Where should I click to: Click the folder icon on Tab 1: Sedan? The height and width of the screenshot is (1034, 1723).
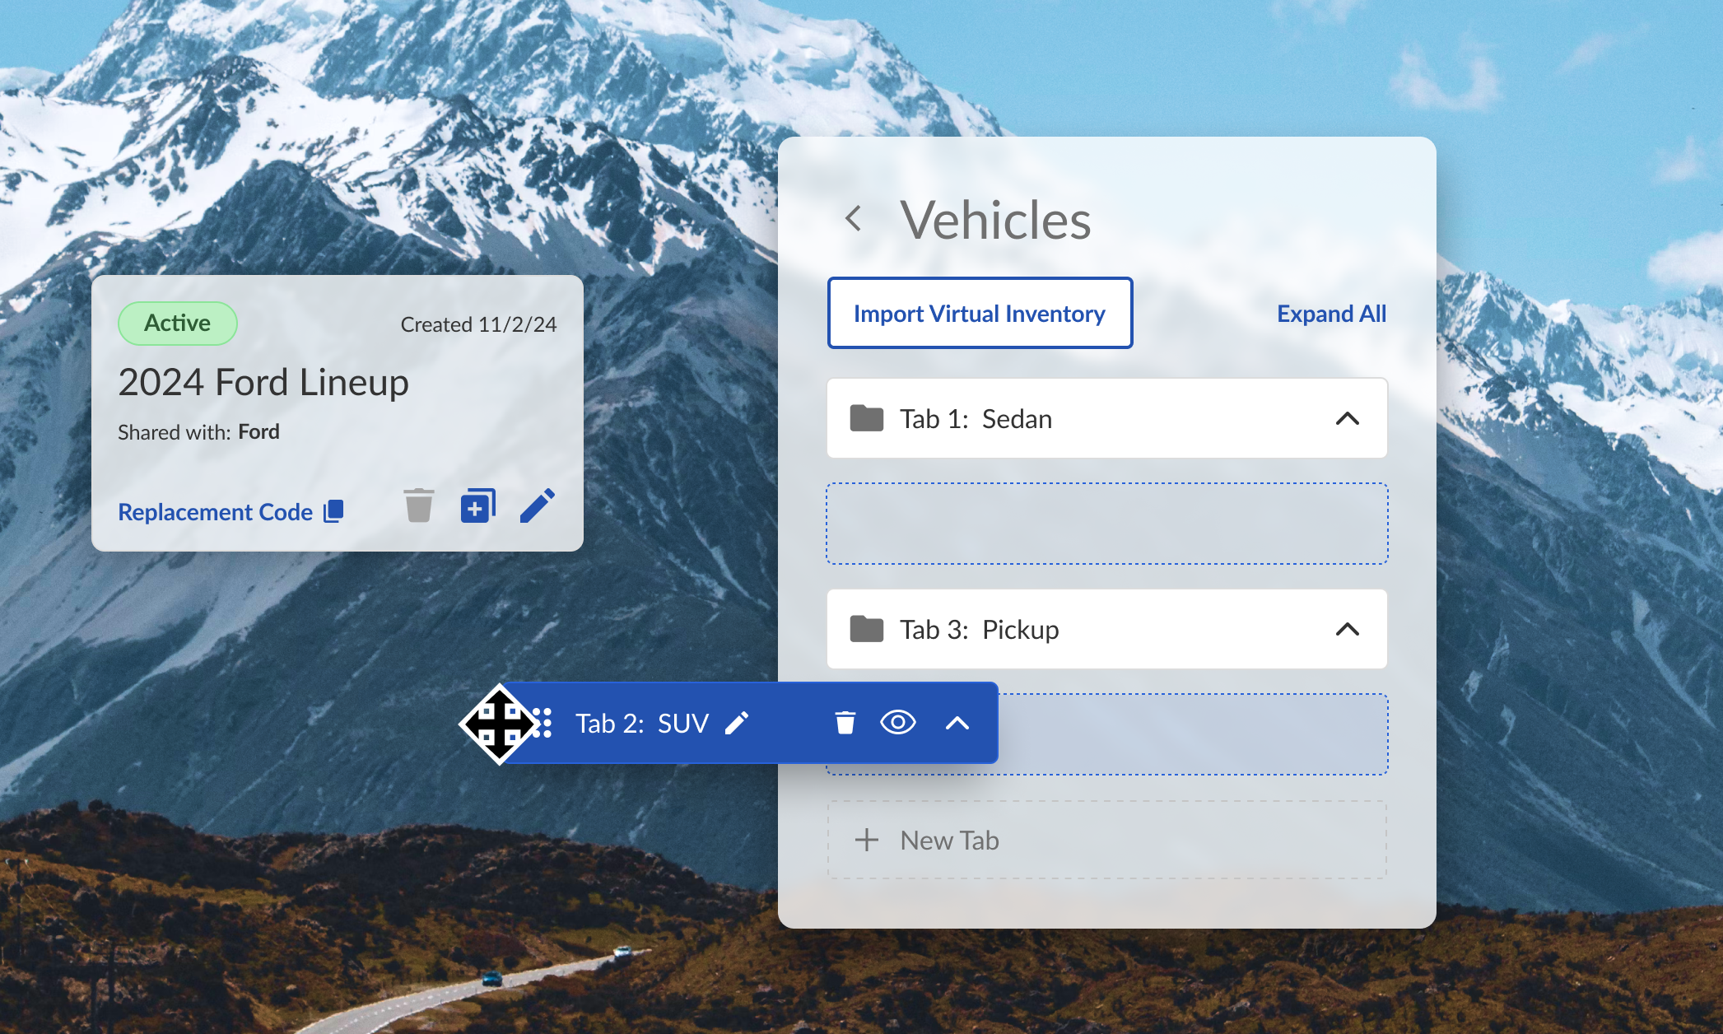tap(867, 418)
